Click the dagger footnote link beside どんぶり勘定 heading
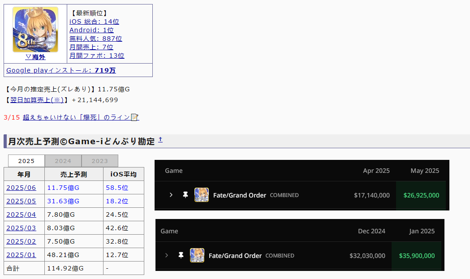470x279 pixels. (160, 140)
